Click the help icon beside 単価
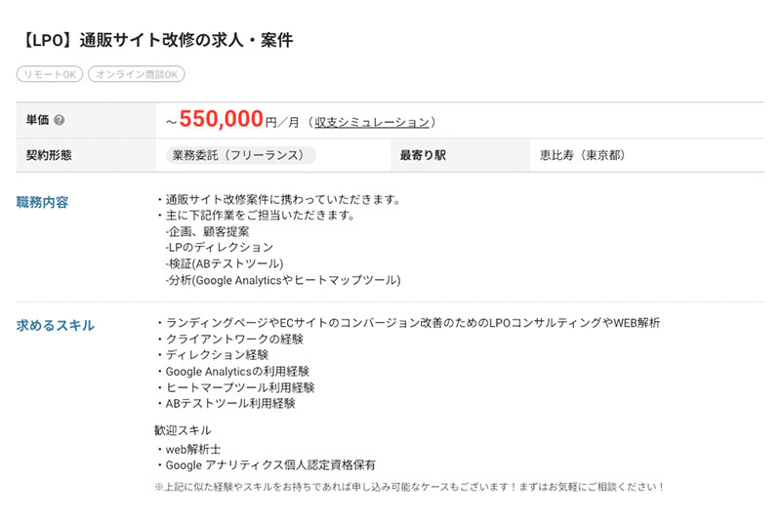The height and width of the screenshot is (520, 781). pyautogui.click(x=60, y=120)
